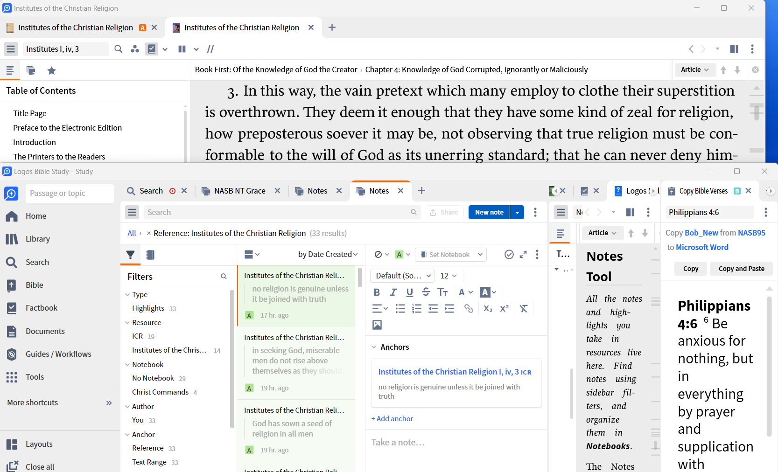Clear text formatting in note
This screenshot has width=778, height=472.
(524, 308)
